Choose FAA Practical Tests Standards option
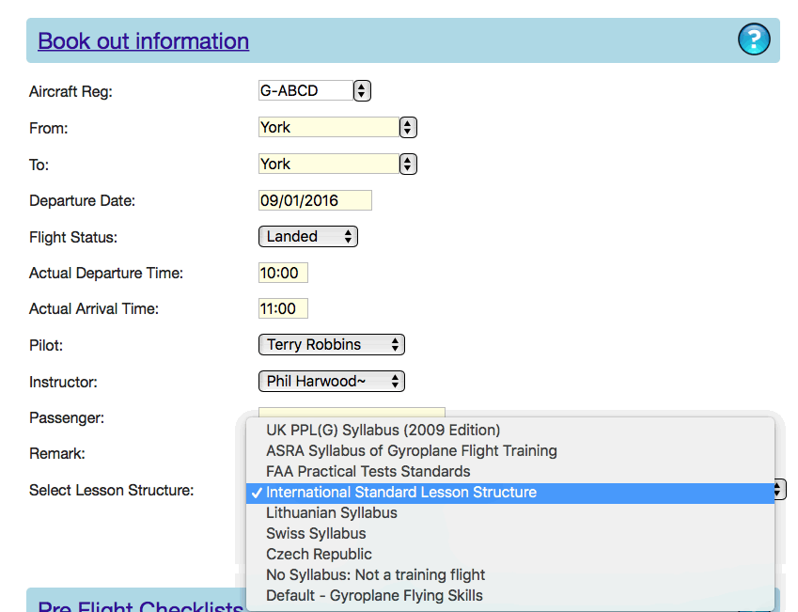 [368, 471]
